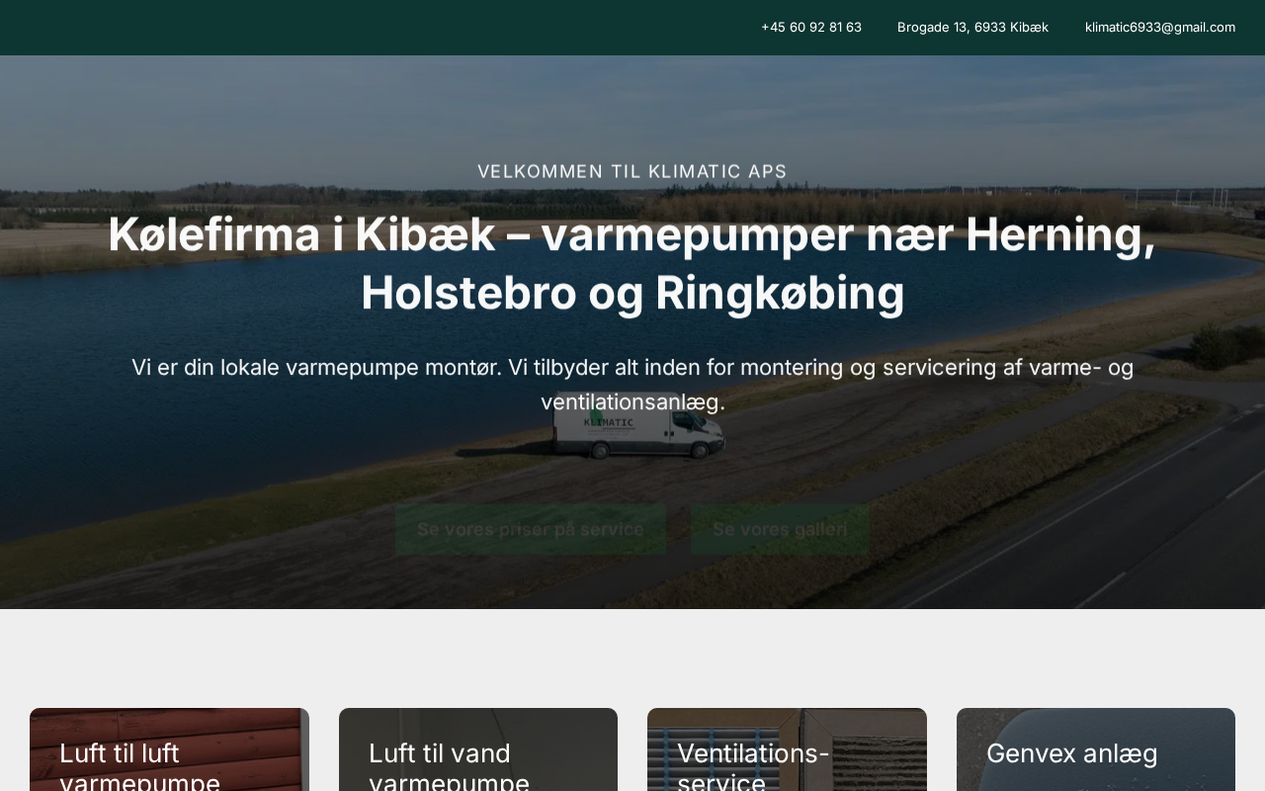This screenshot has width=1265, height=791.
Task: Click the tree line on the hero horizon
Action: pos(296,193)
